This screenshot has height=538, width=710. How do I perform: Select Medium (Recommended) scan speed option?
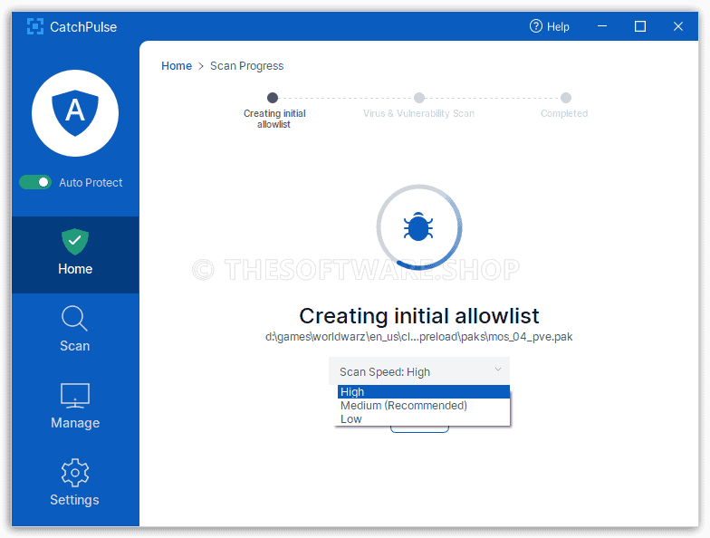424,406
